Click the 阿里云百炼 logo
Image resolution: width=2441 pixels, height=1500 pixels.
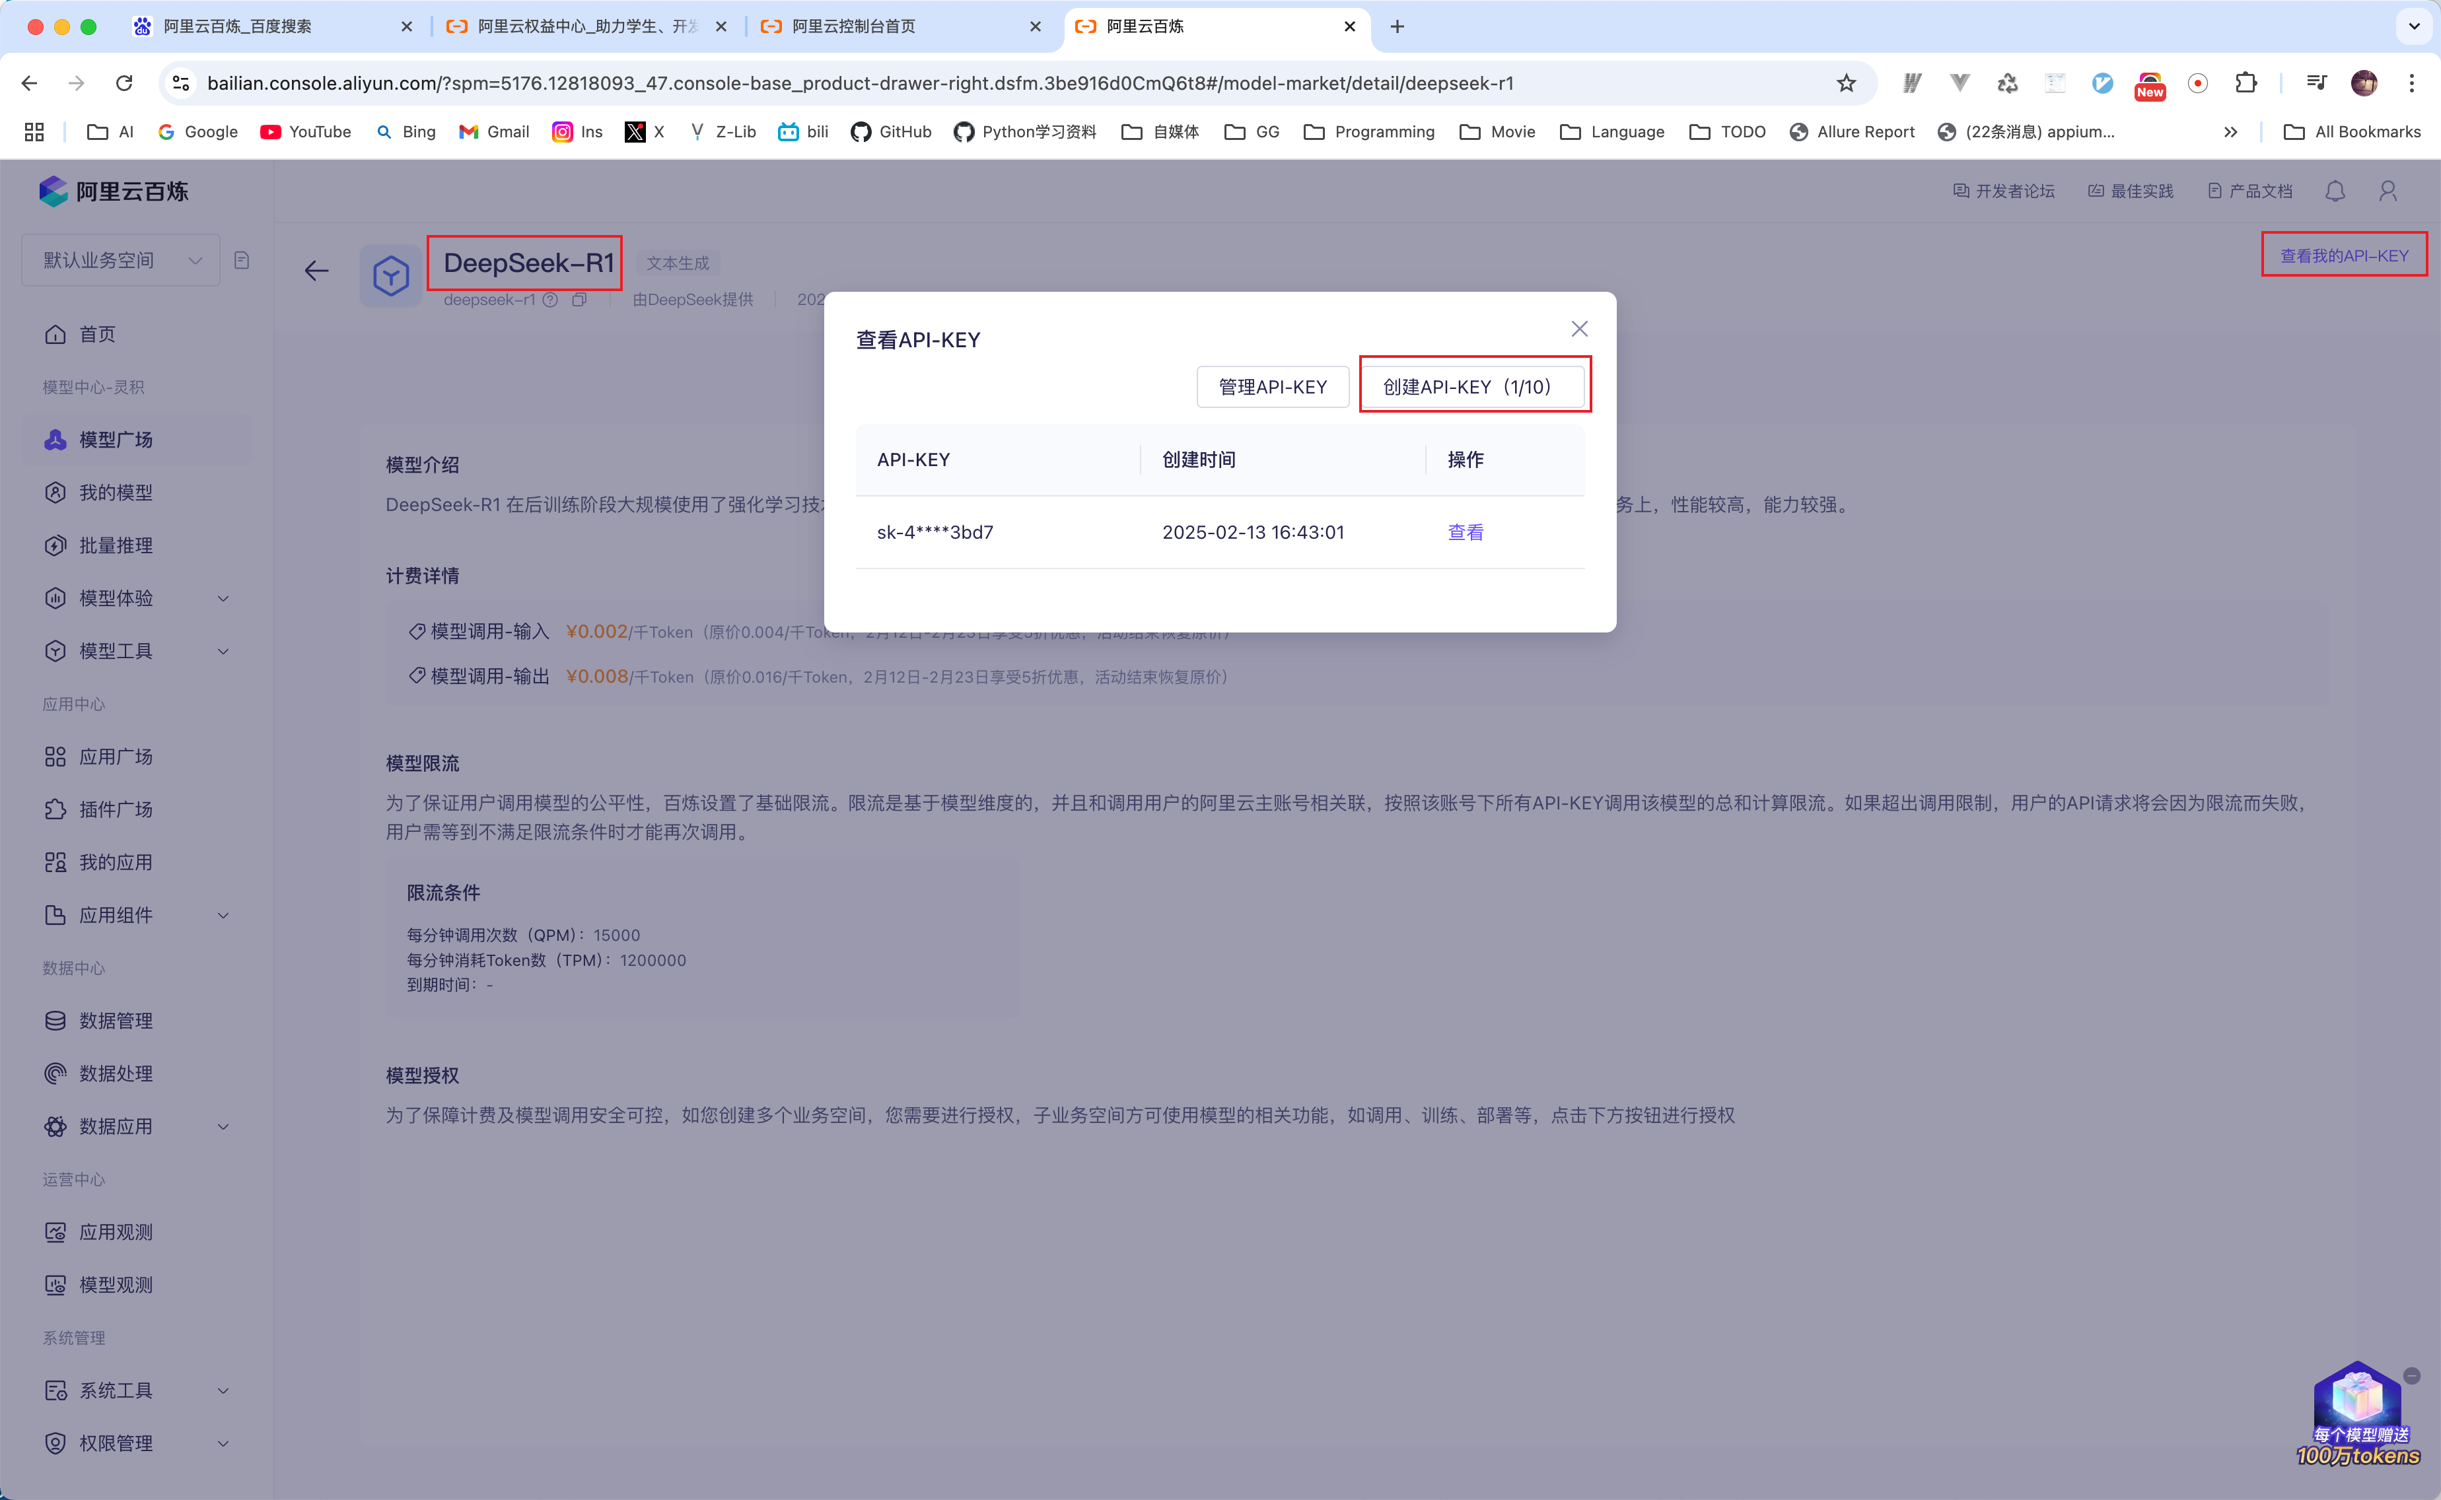click(x=113, y=191)
